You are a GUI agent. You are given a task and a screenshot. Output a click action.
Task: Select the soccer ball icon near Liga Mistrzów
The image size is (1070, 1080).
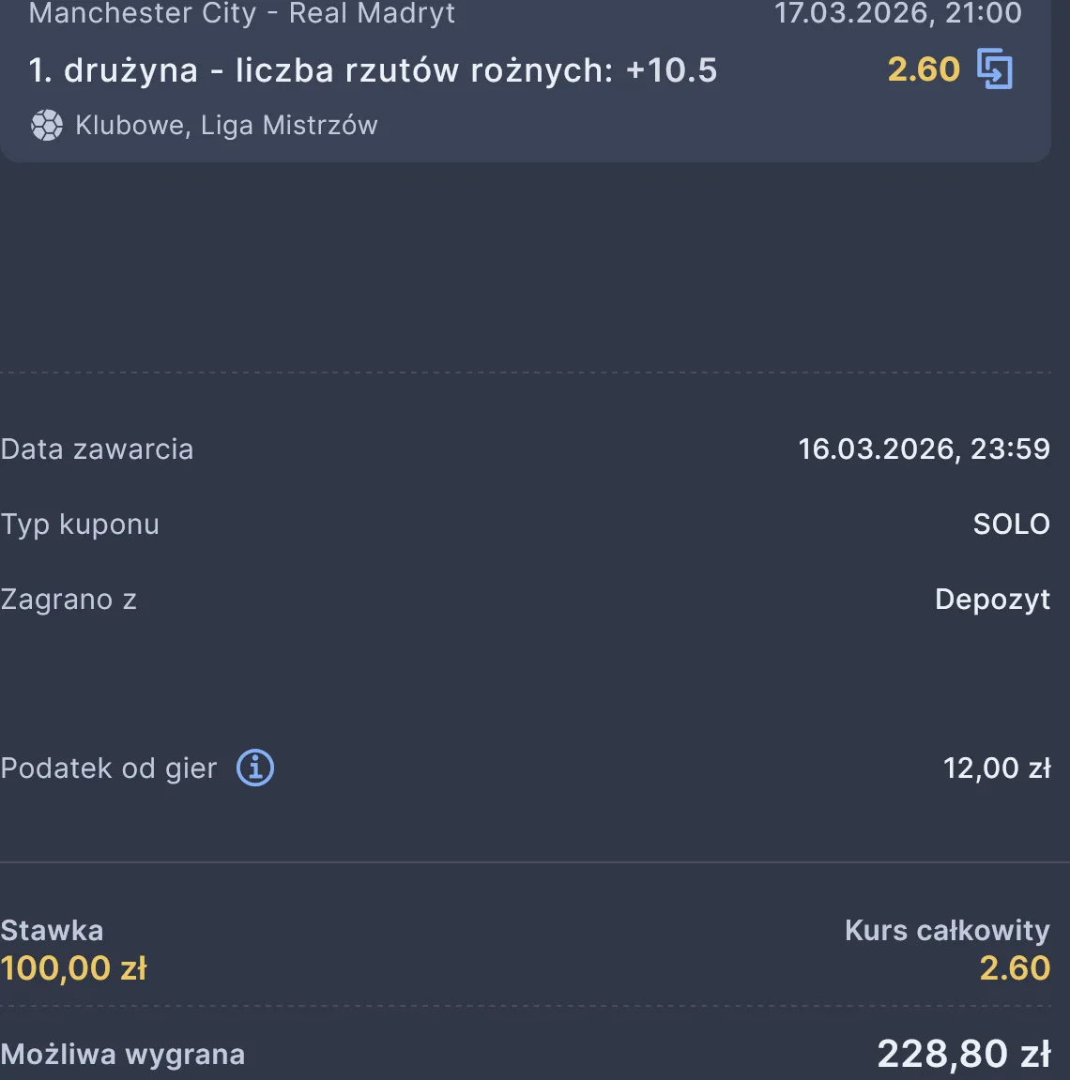pos(46,125)
